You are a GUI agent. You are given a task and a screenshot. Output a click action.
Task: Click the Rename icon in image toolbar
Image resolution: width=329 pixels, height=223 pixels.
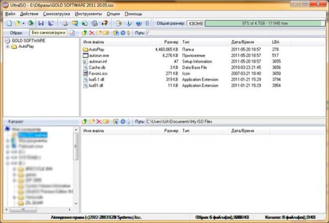[x=106, y=33]
